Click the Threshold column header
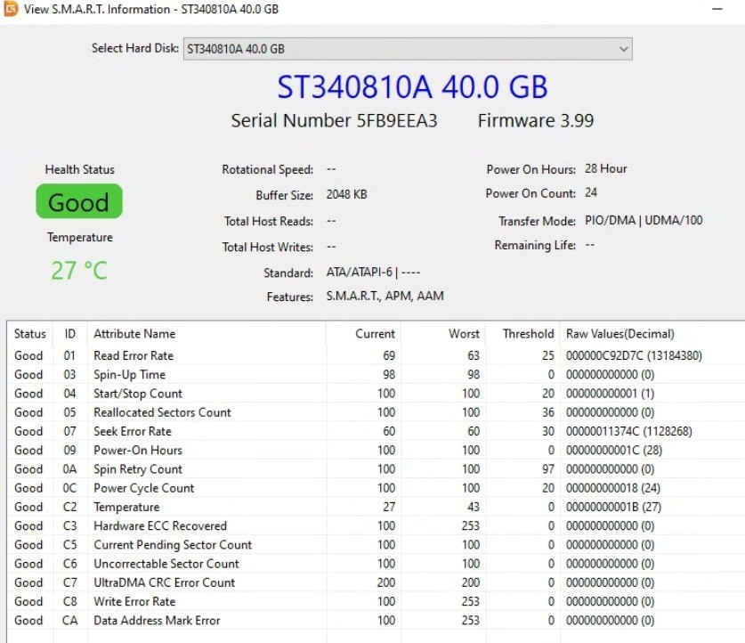The image size is (745, 643). tap(523, 334)
